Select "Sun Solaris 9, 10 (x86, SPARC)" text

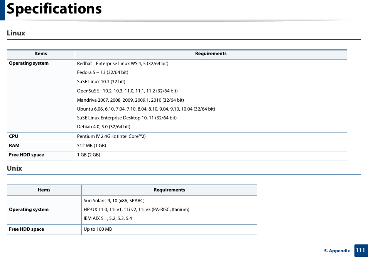[x=114, y=200]
